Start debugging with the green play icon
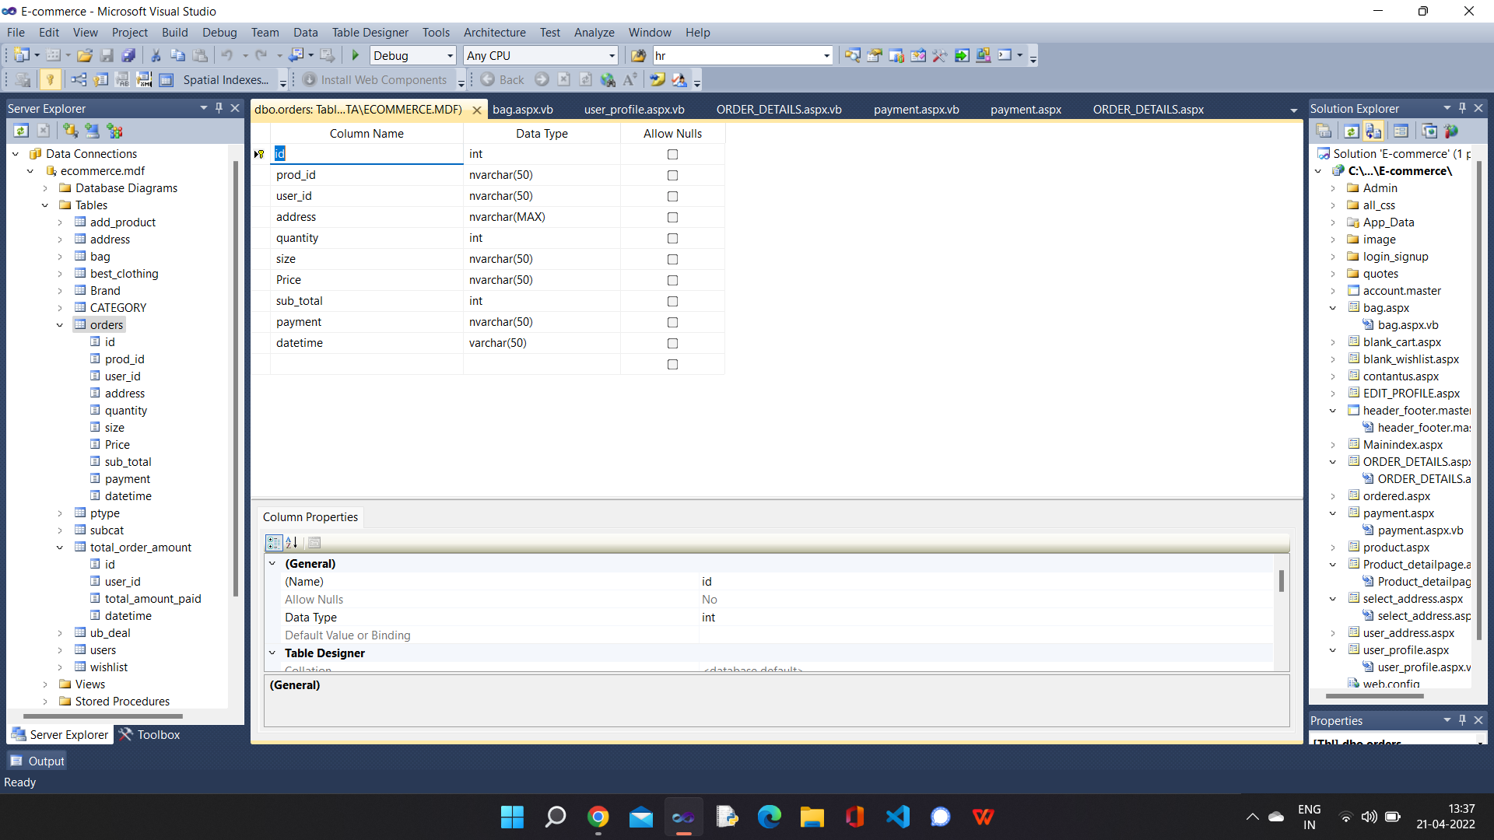The width and height of the screenshot is (1494, 840). point(356,55)
